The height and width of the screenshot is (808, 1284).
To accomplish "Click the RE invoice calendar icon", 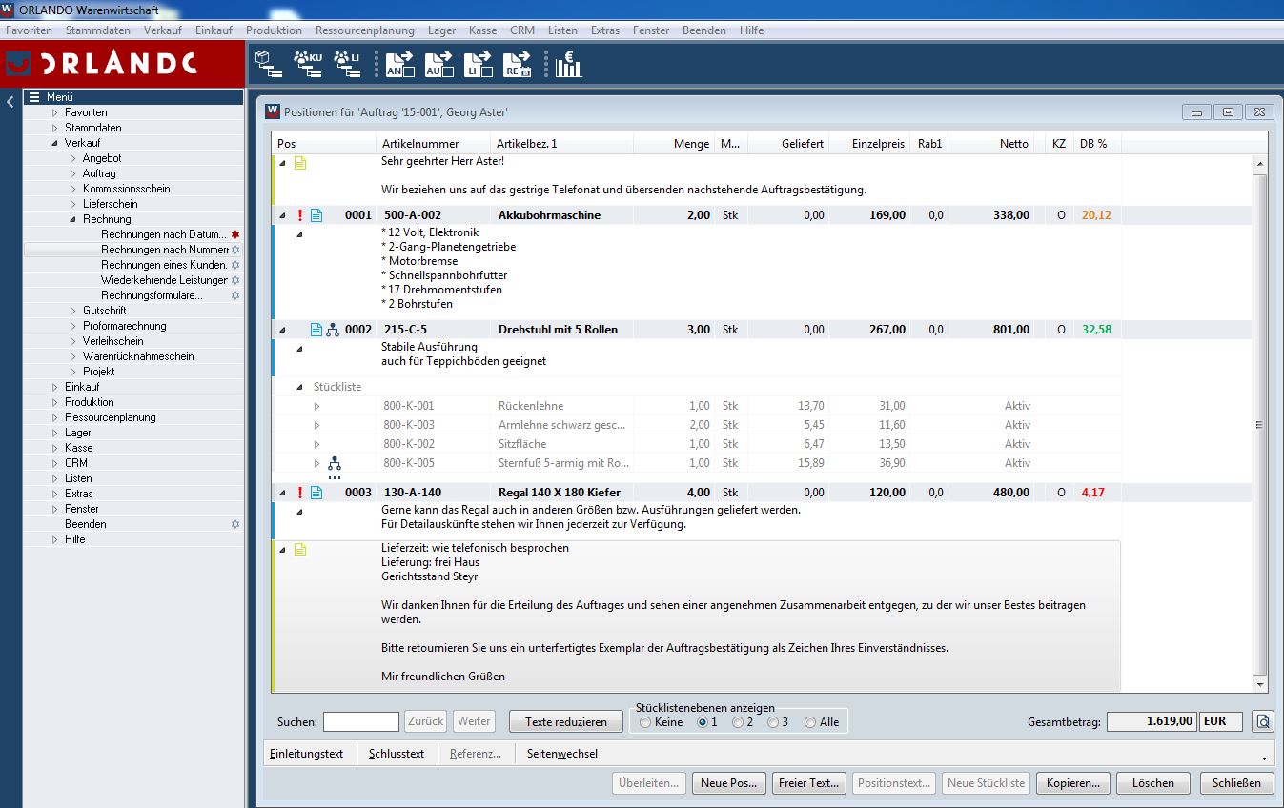I will click(518, 64).
